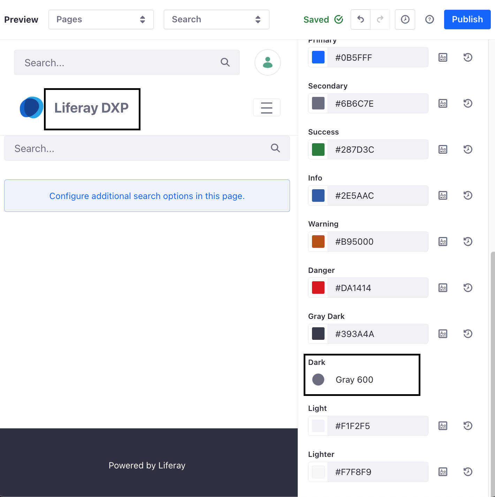Open Configure additional search options link
This screenshot has width=495, height=497.
coord(147,196)
